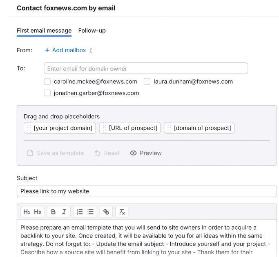Image resolution: width=279 pixels, height=257 pixels.
Task: Toggle italic text formatting
Action: click(x=64, y=212)
